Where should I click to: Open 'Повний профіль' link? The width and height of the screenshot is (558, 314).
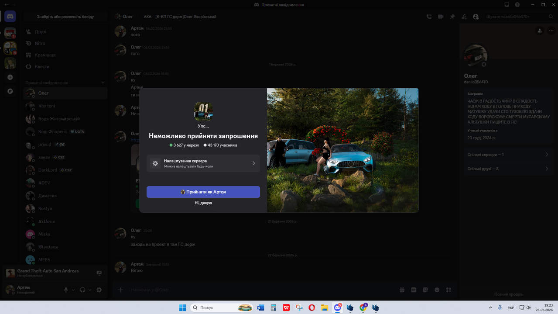(x=508, y=294)
